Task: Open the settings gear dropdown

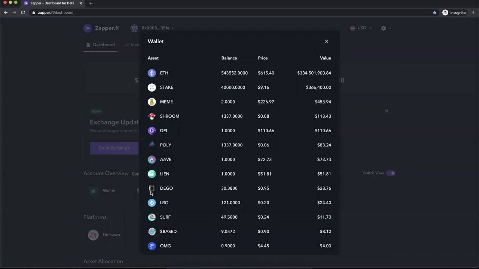Action: click(385, 28)
